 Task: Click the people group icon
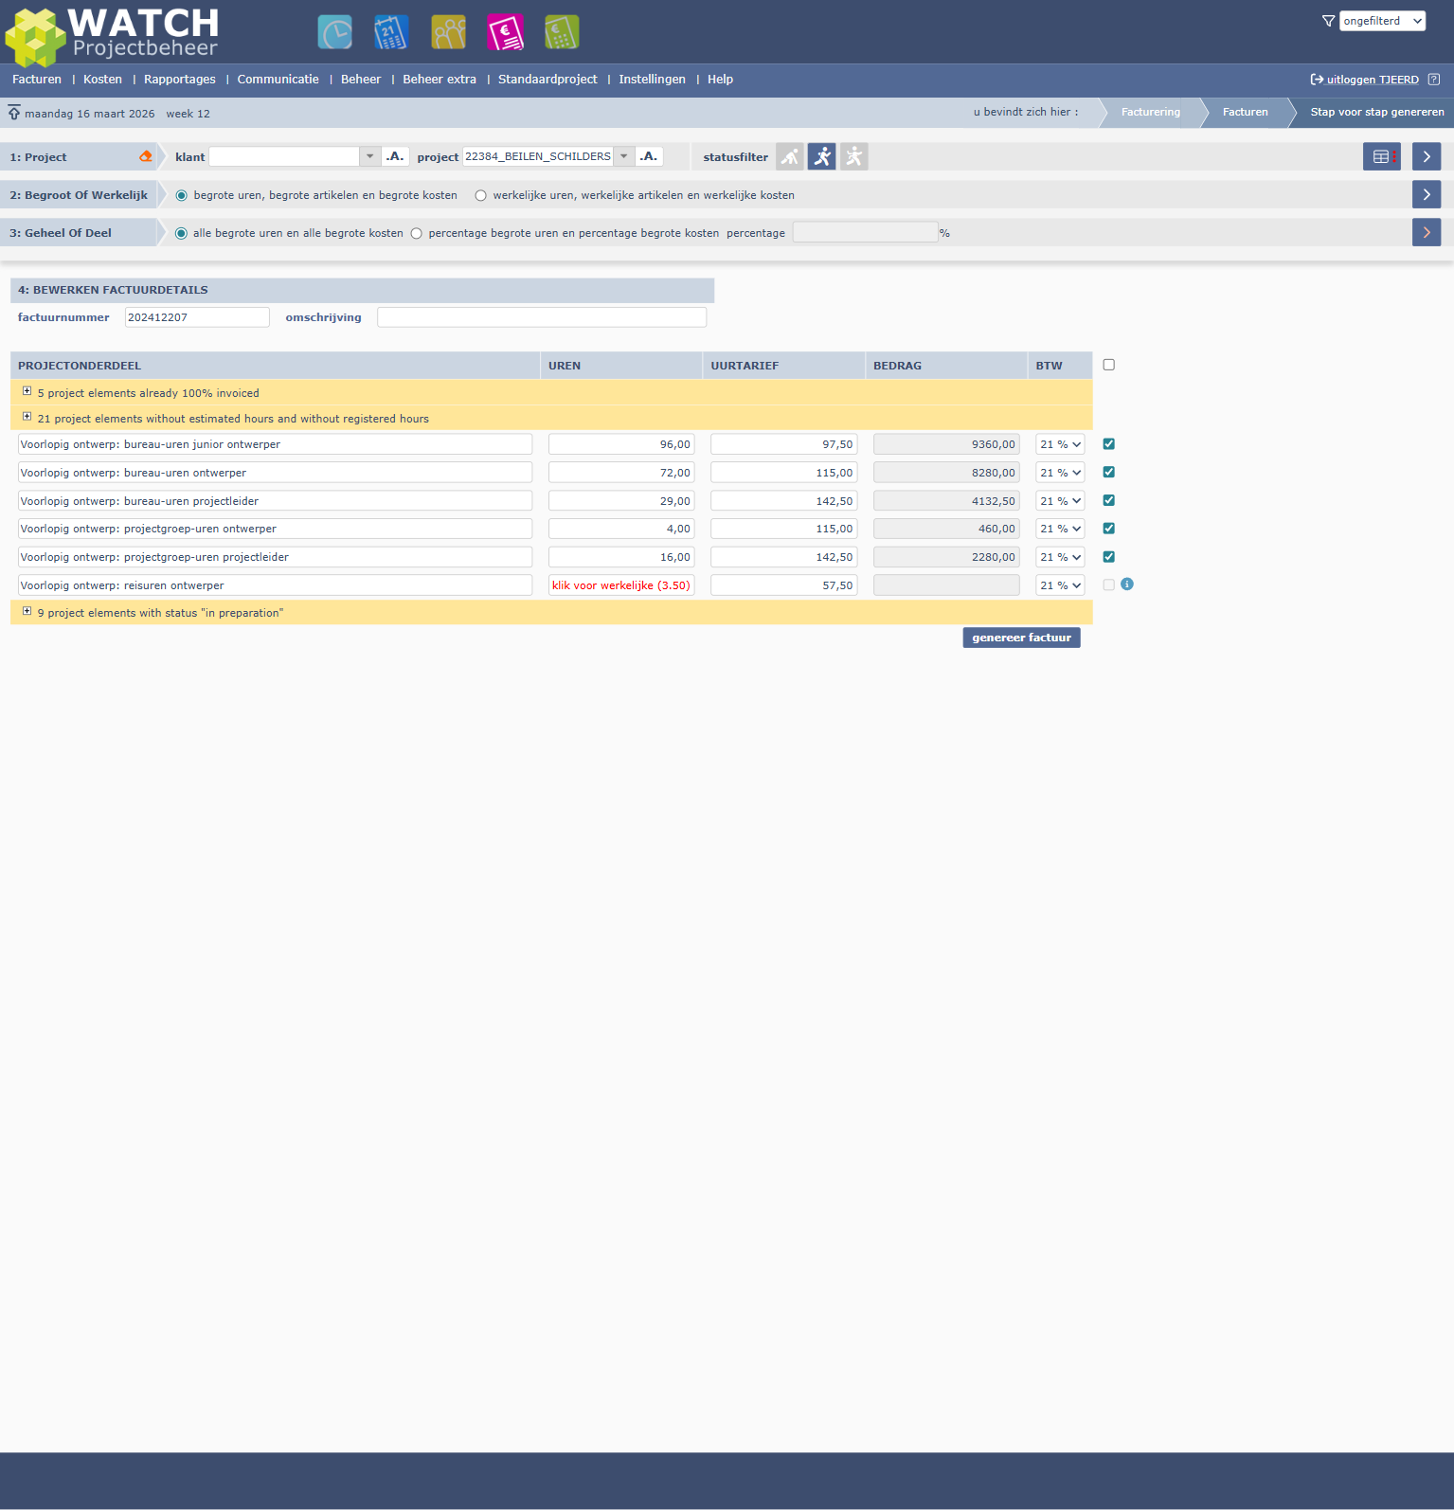[x=448, y=32]
